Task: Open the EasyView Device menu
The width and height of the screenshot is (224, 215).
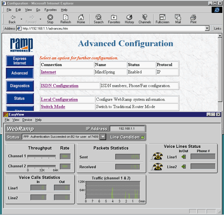Action: point(27,120)
